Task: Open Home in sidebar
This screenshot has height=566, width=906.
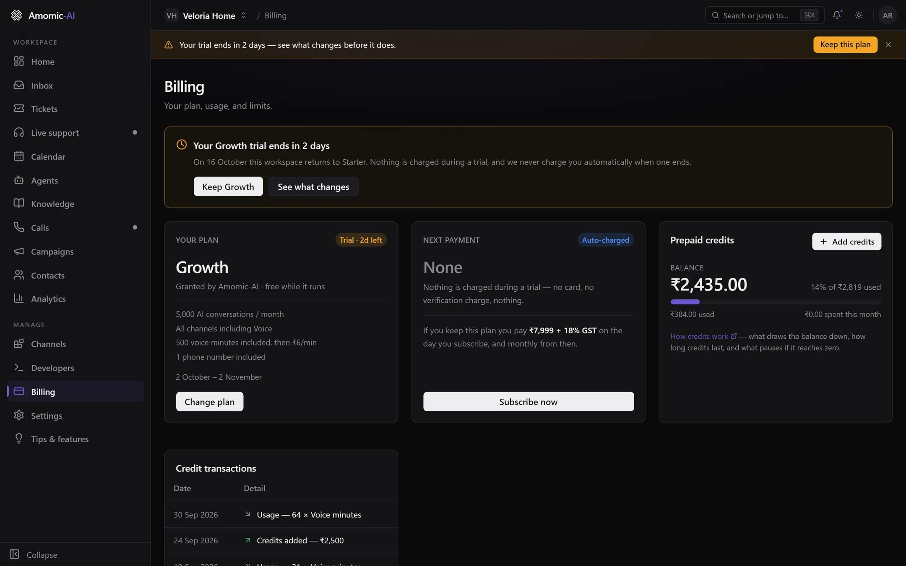Action: 75,62
